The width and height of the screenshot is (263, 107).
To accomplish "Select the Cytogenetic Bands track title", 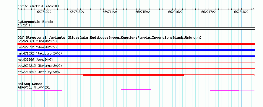I will pyautogui.click(x=35, y=22).
